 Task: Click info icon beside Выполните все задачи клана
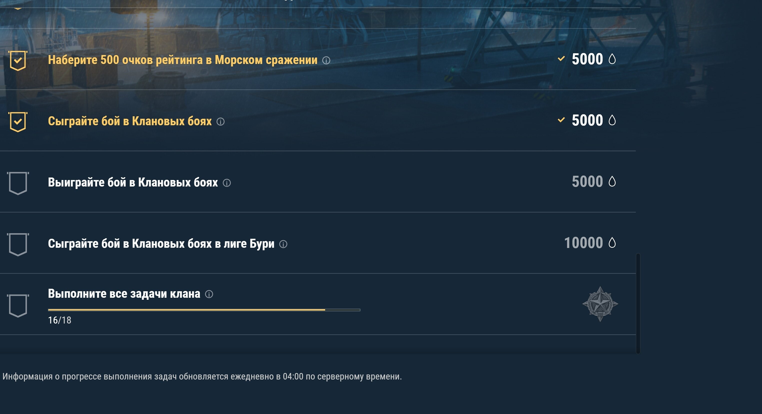[209, 294]
